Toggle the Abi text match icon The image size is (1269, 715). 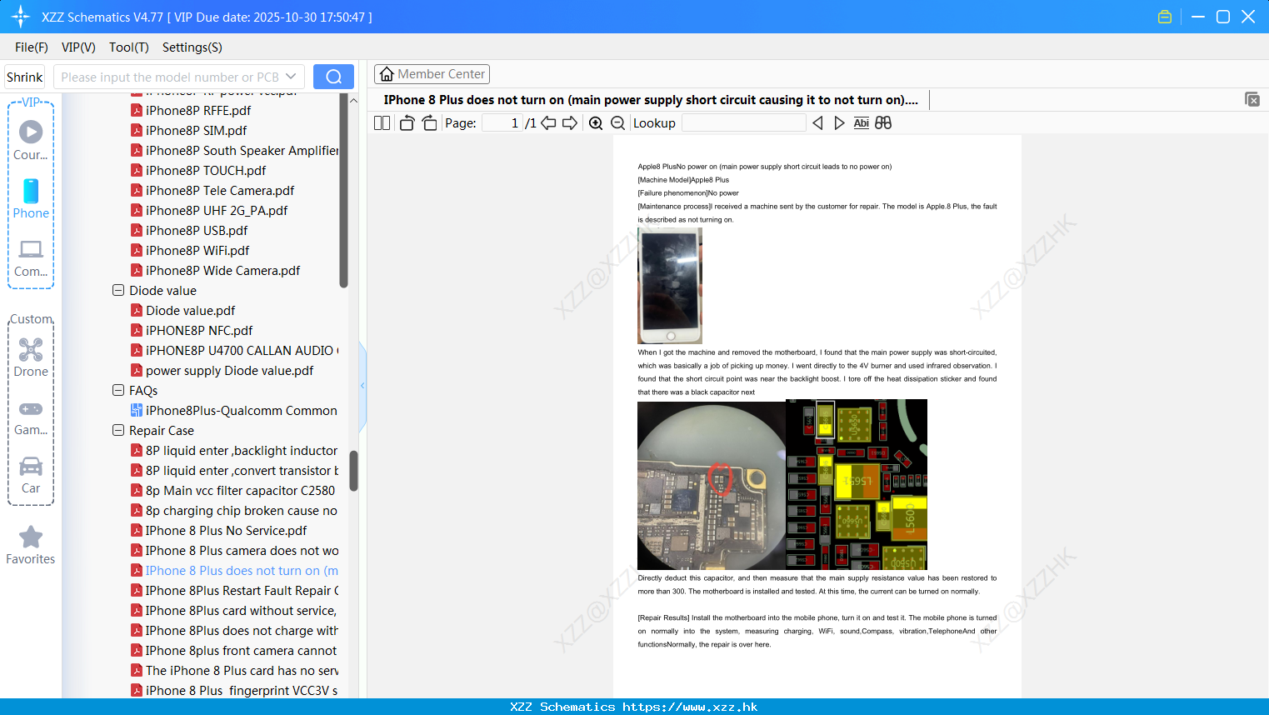(x=862, y=123)
